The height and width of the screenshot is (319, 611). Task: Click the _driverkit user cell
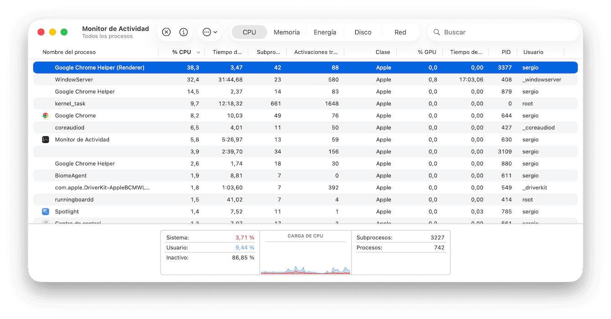534,188
